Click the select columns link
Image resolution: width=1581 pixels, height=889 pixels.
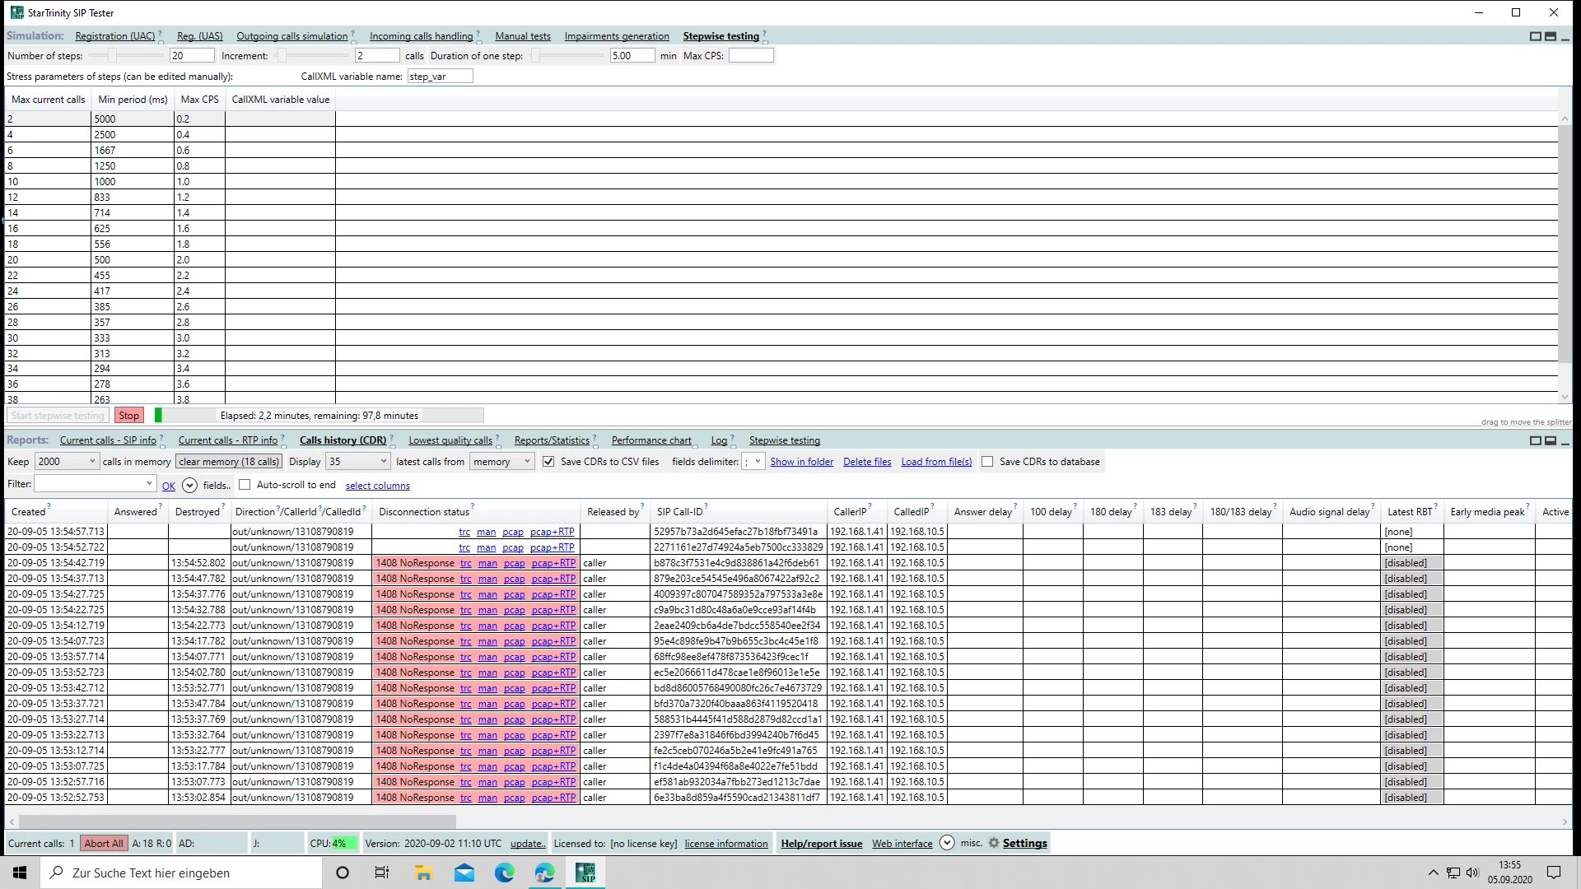coord(377,486)
